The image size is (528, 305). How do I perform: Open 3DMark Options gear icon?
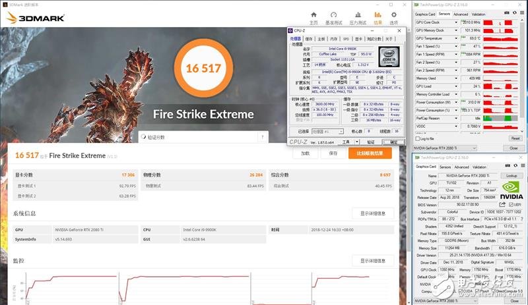coord(393,14)
